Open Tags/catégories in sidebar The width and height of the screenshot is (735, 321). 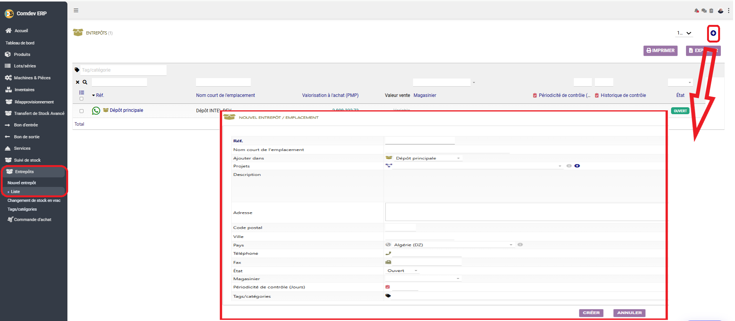pyautogui.click(x=22, y=209)
